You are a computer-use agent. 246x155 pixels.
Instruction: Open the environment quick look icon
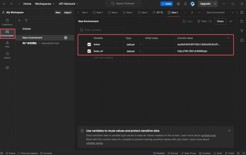[x=242, y=12]
